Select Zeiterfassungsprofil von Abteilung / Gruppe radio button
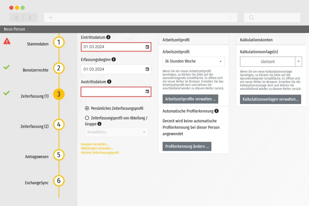The height and width of the screenshot is (206, 309). pyautogui.click(x=87, y=118)
